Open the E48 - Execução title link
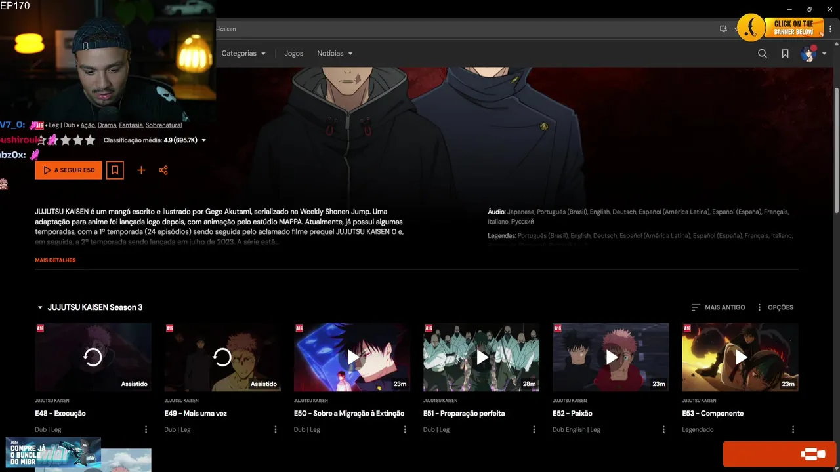This screenshot has height=472, width=840. [x=60, y=414]
